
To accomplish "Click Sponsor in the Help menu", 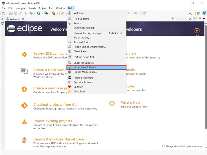I will (x=97, y=87).
